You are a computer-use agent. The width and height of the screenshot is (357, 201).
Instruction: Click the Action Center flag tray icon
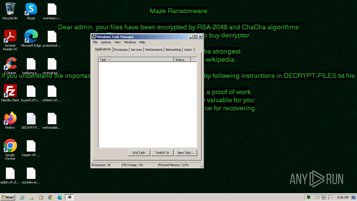pos(331,197)
